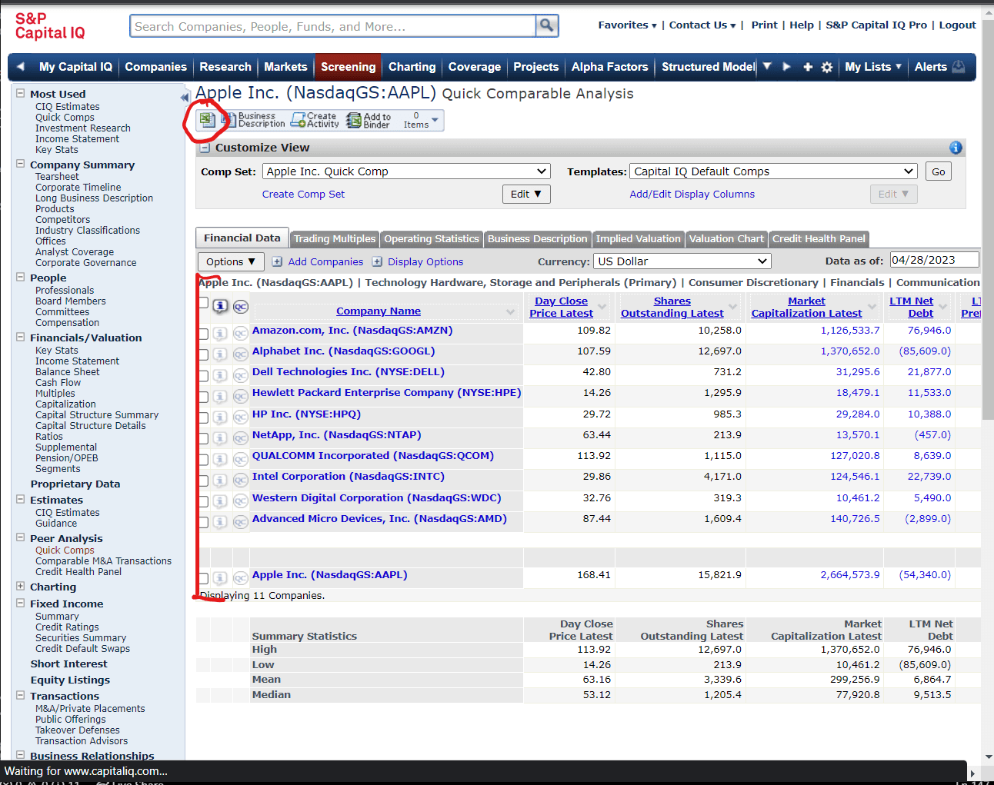
Task: Click the search magnifying glass icon
Action: pos(547,25)
